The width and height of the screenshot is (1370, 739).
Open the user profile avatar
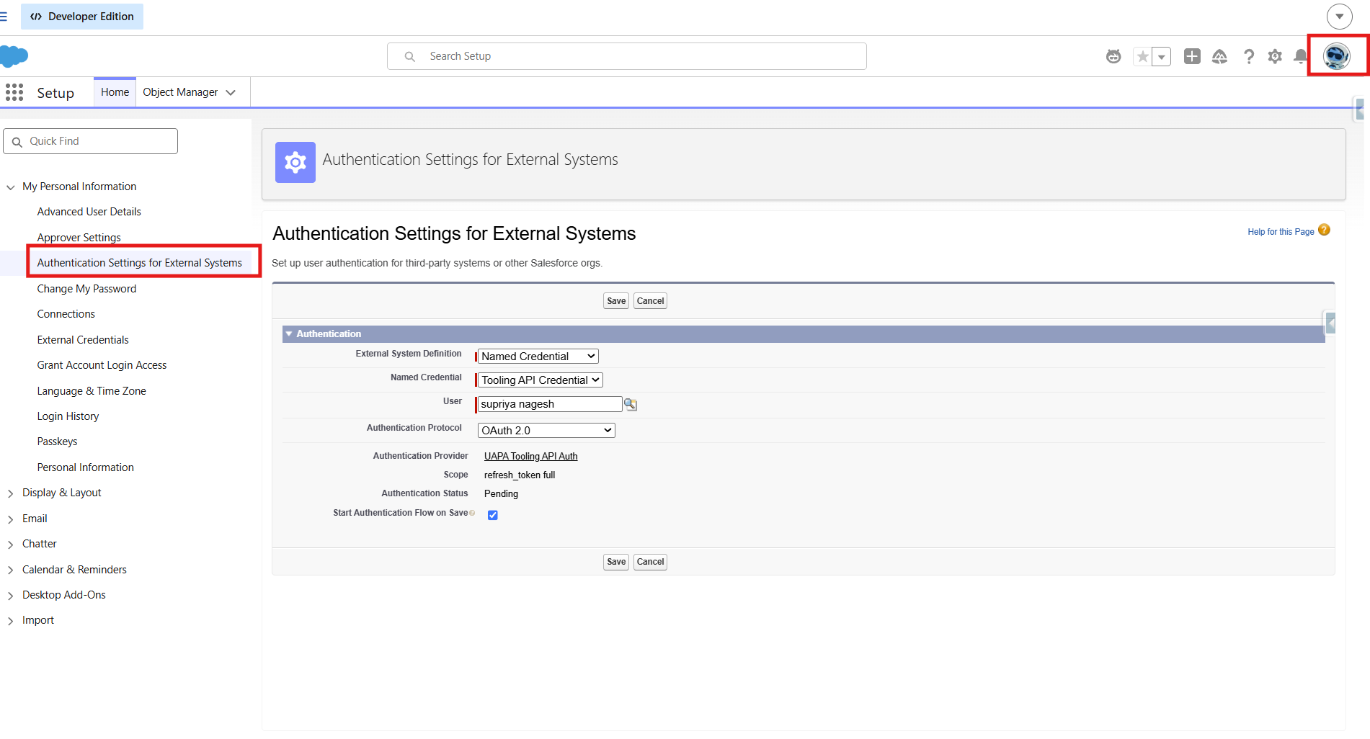point(1337,55)
